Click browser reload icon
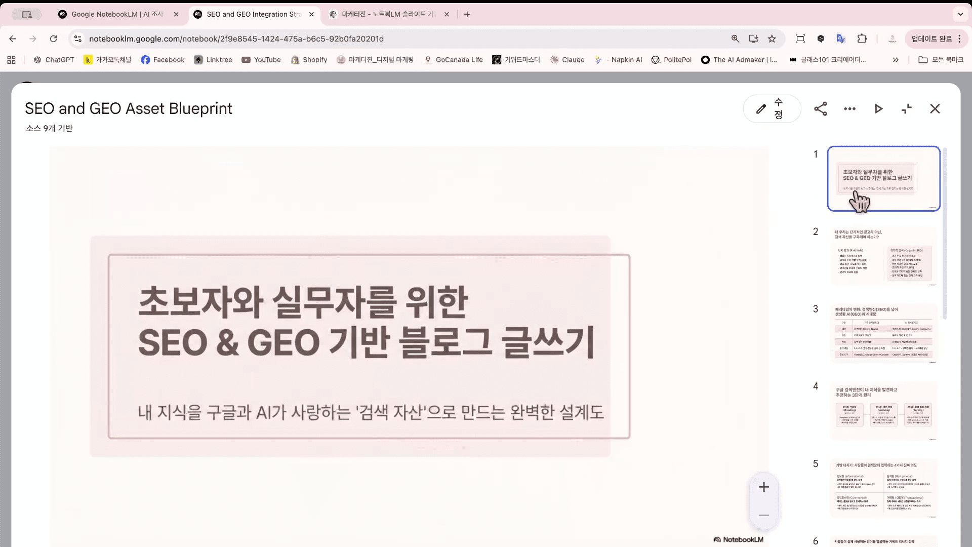 tap(53, 39)
